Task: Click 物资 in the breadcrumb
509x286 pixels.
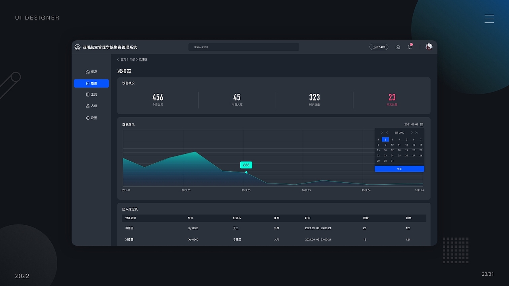Action: pyautogui.click(x=132, y=60)
